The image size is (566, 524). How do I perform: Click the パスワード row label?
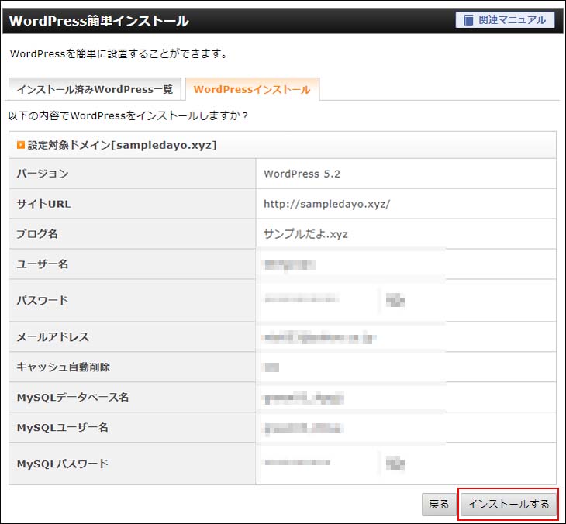43,300
